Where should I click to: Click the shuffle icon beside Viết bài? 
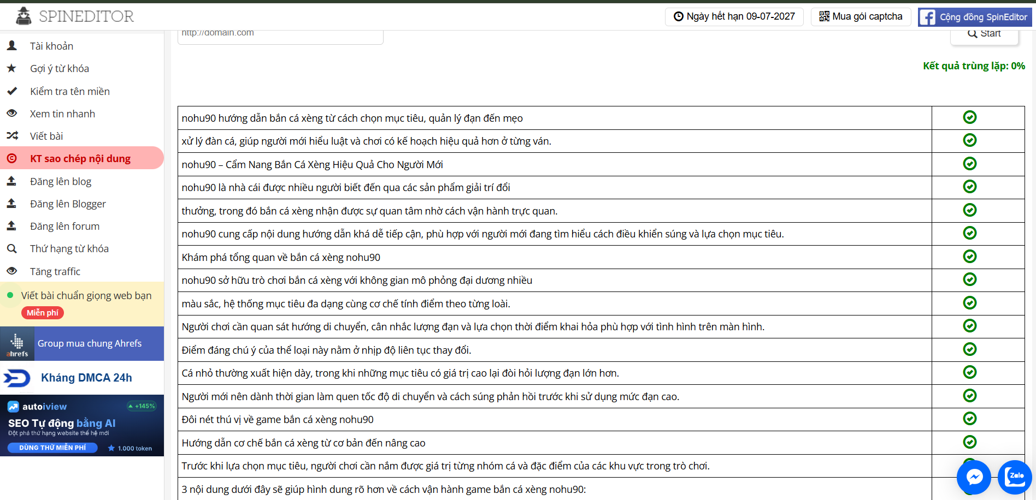12,136
